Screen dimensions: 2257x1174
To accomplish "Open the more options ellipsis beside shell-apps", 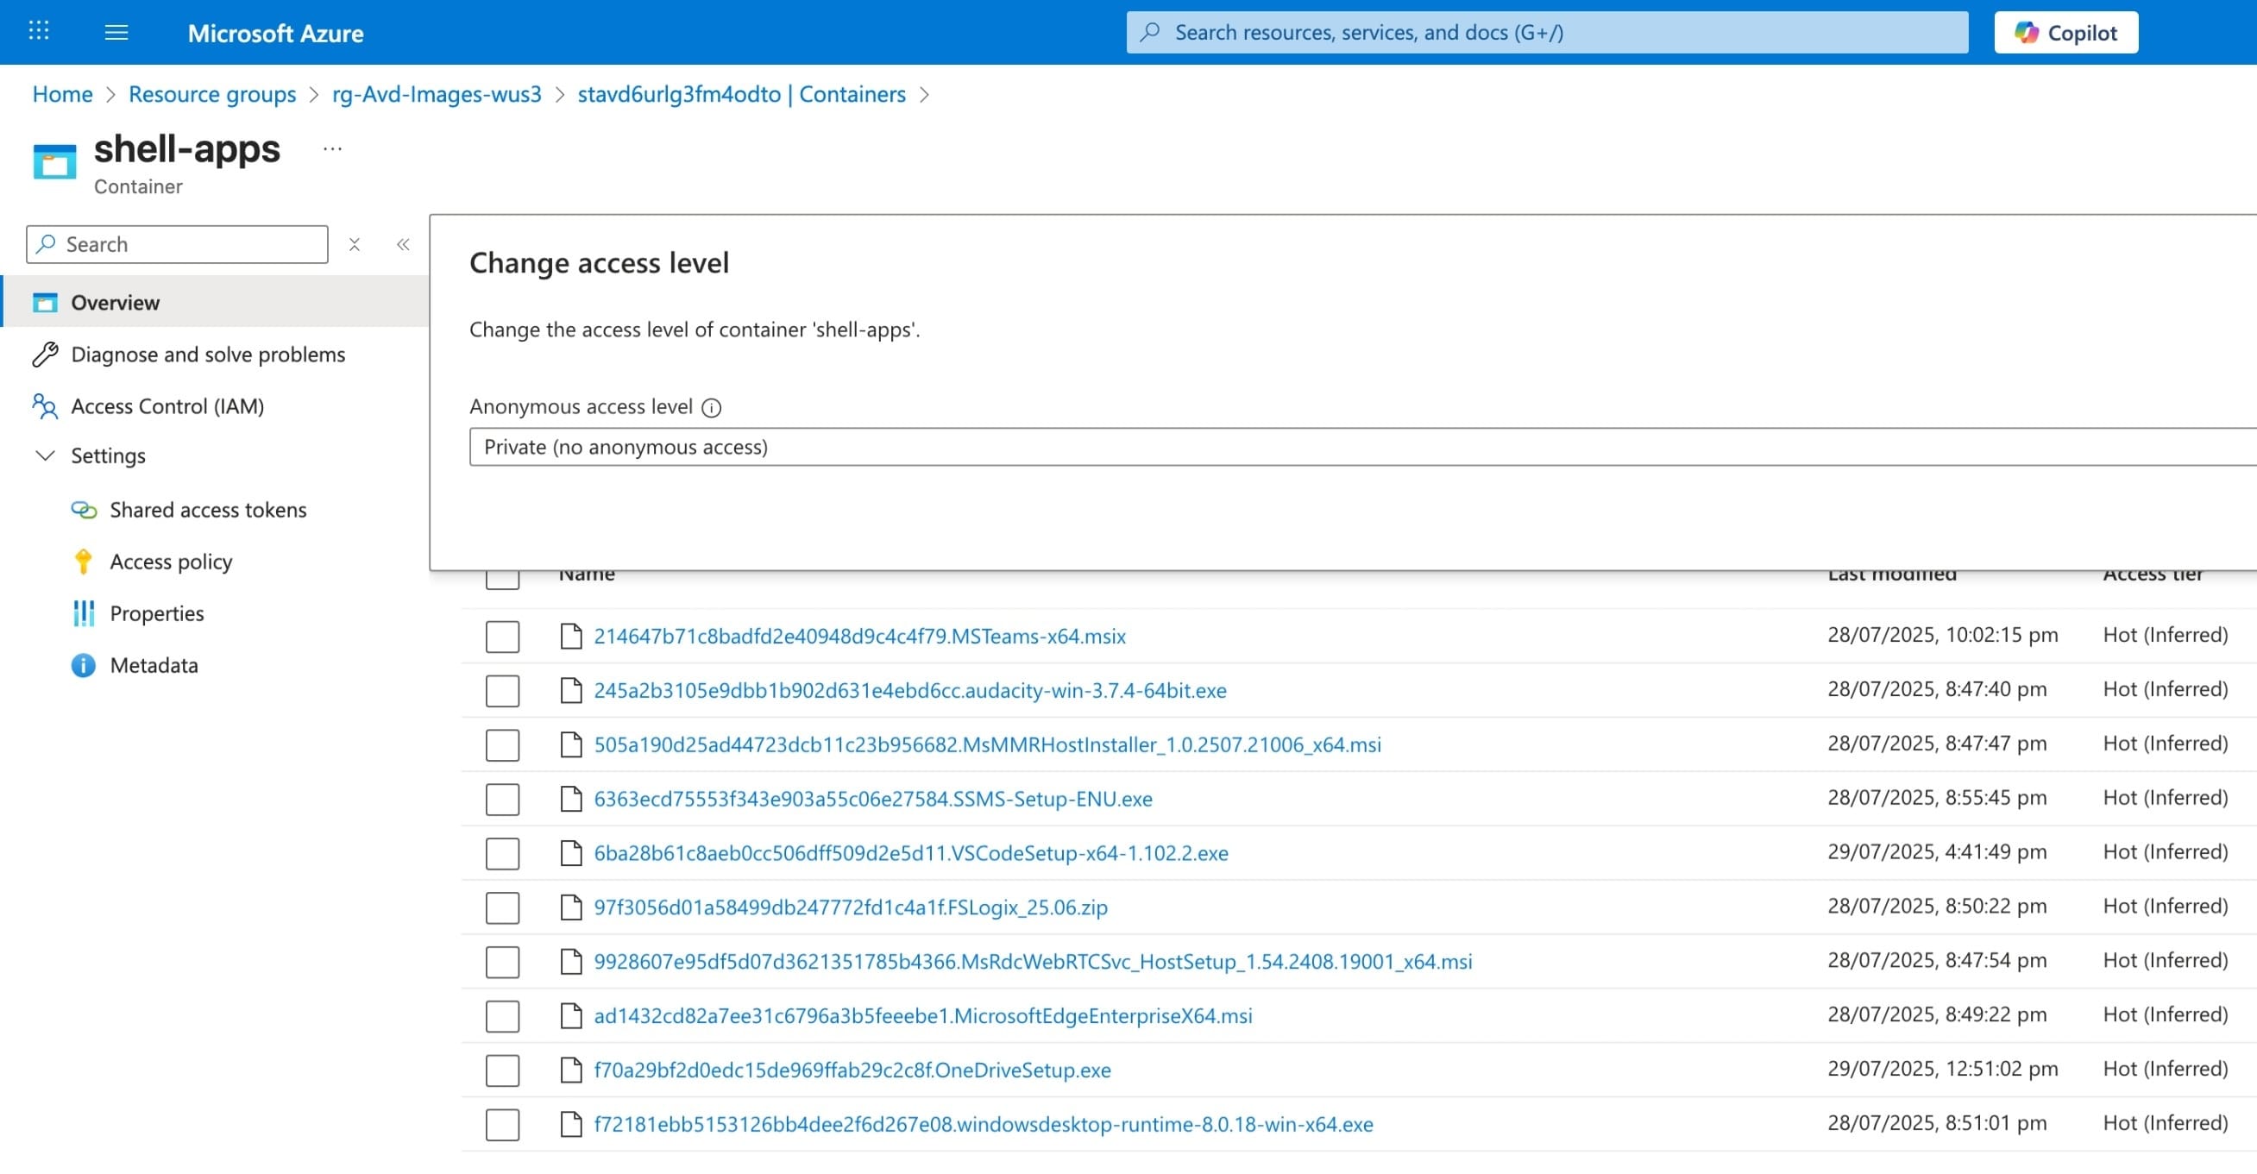I will tap(332, 149).
